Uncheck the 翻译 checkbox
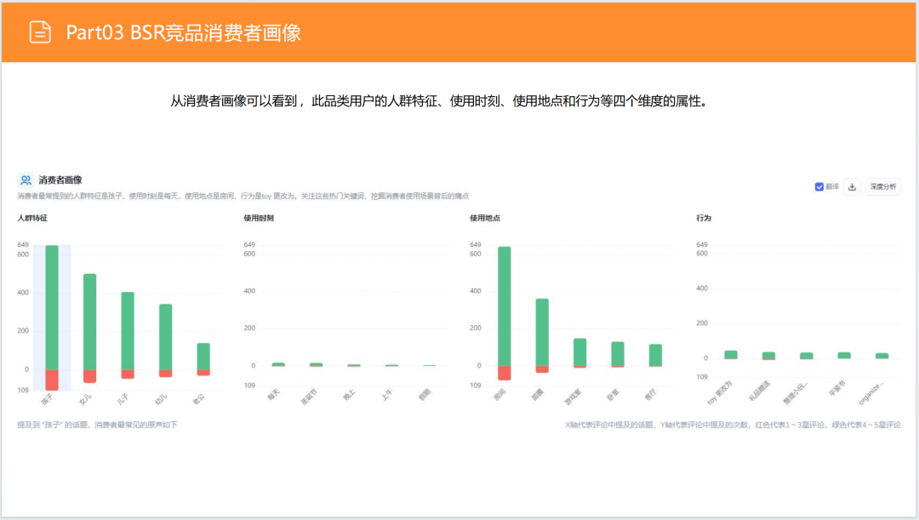This screenshot has height=520, width=919. tap(819, 186)
